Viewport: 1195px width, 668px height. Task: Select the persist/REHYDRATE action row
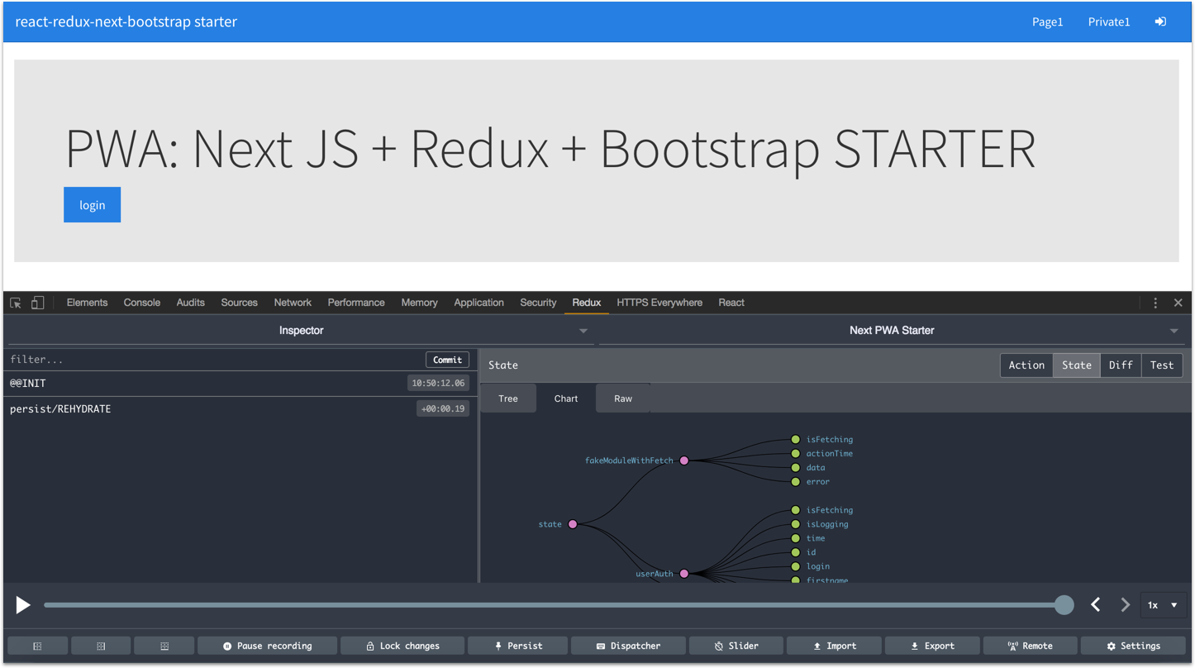pyautogui.click(x=240, y=409)
